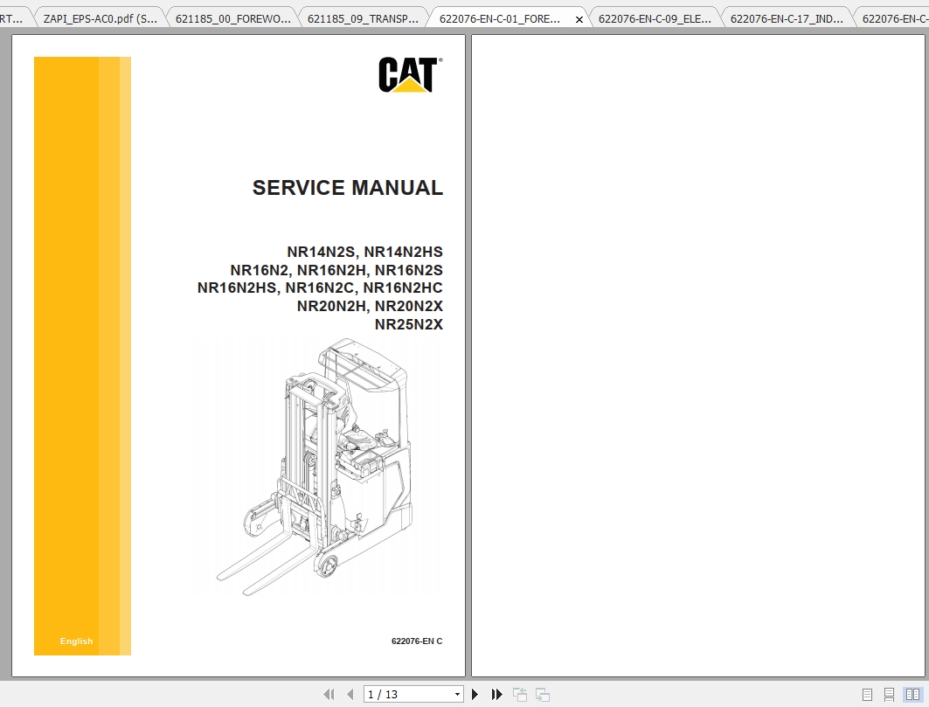
Task: Select the leftmost truncated RT document tab
Action: coord(12,17)
